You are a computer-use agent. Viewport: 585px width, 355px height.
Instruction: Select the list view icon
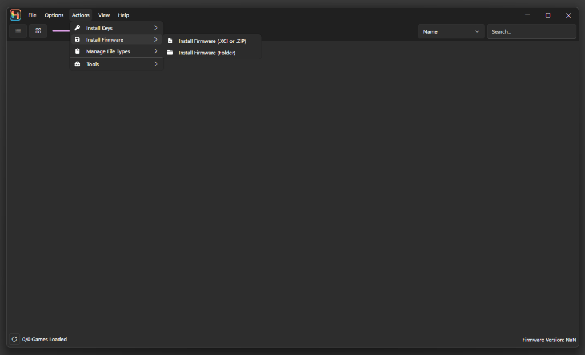(17, 31)
